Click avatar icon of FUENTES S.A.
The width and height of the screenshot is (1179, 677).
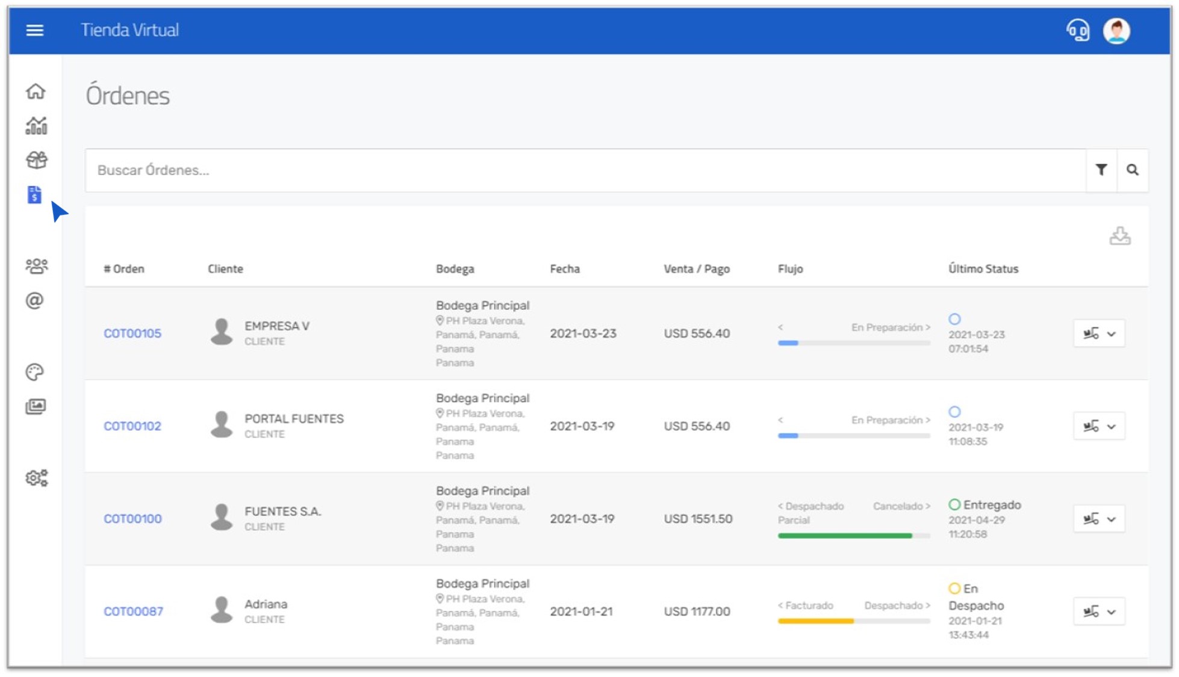222,517
